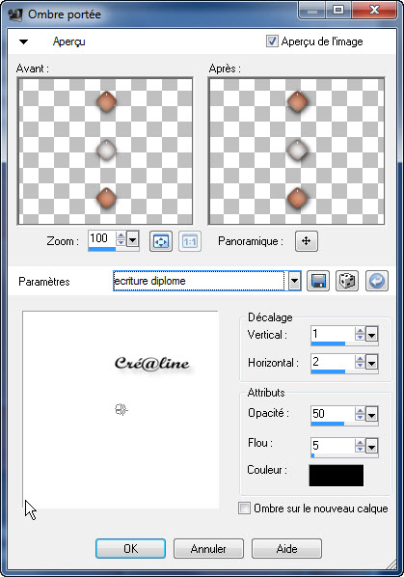Click the fit-to-window zoom icon

[x=161, y=241]
